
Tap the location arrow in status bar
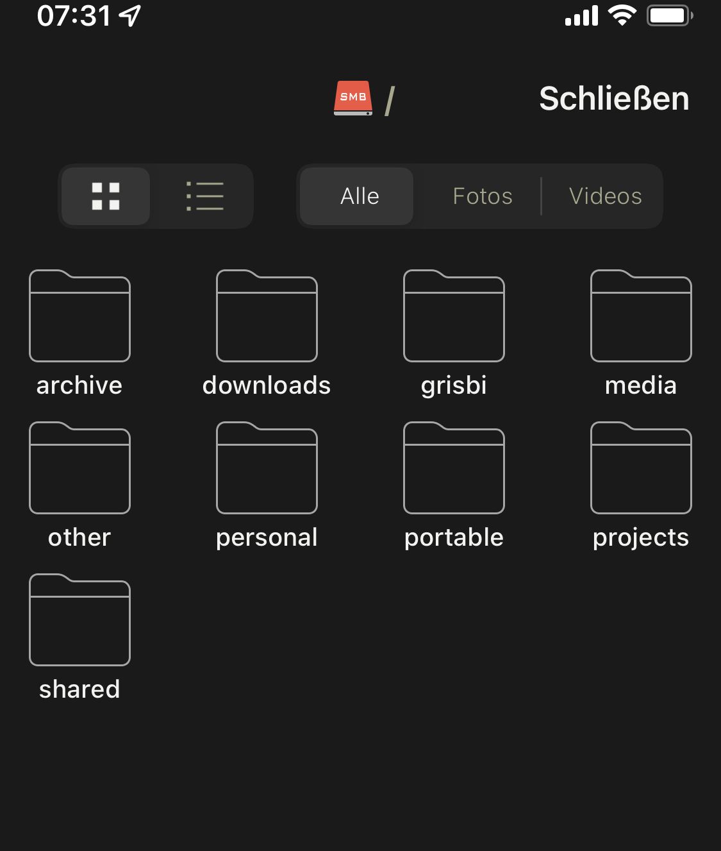point(130,16)
